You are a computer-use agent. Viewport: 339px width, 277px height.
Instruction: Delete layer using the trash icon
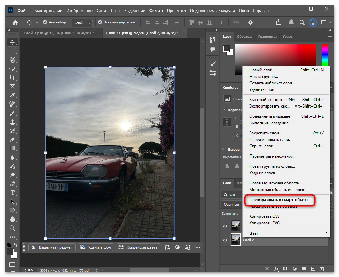(x=322, y=269)
